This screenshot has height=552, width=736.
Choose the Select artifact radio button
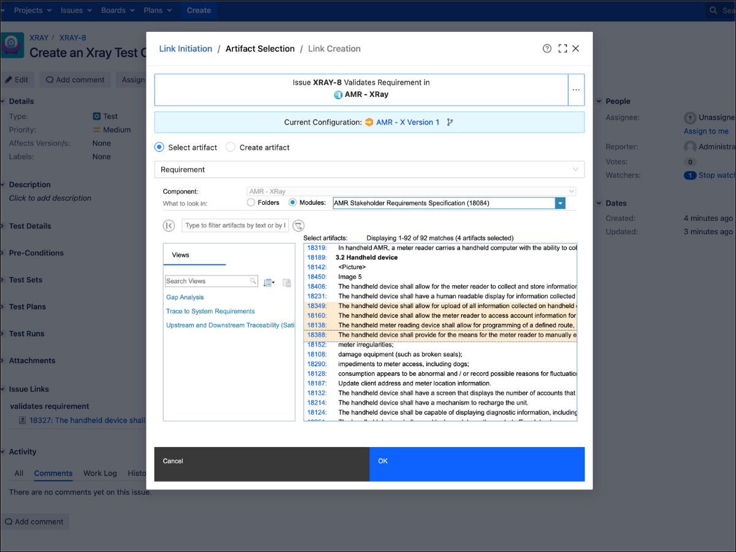(159, 147)
